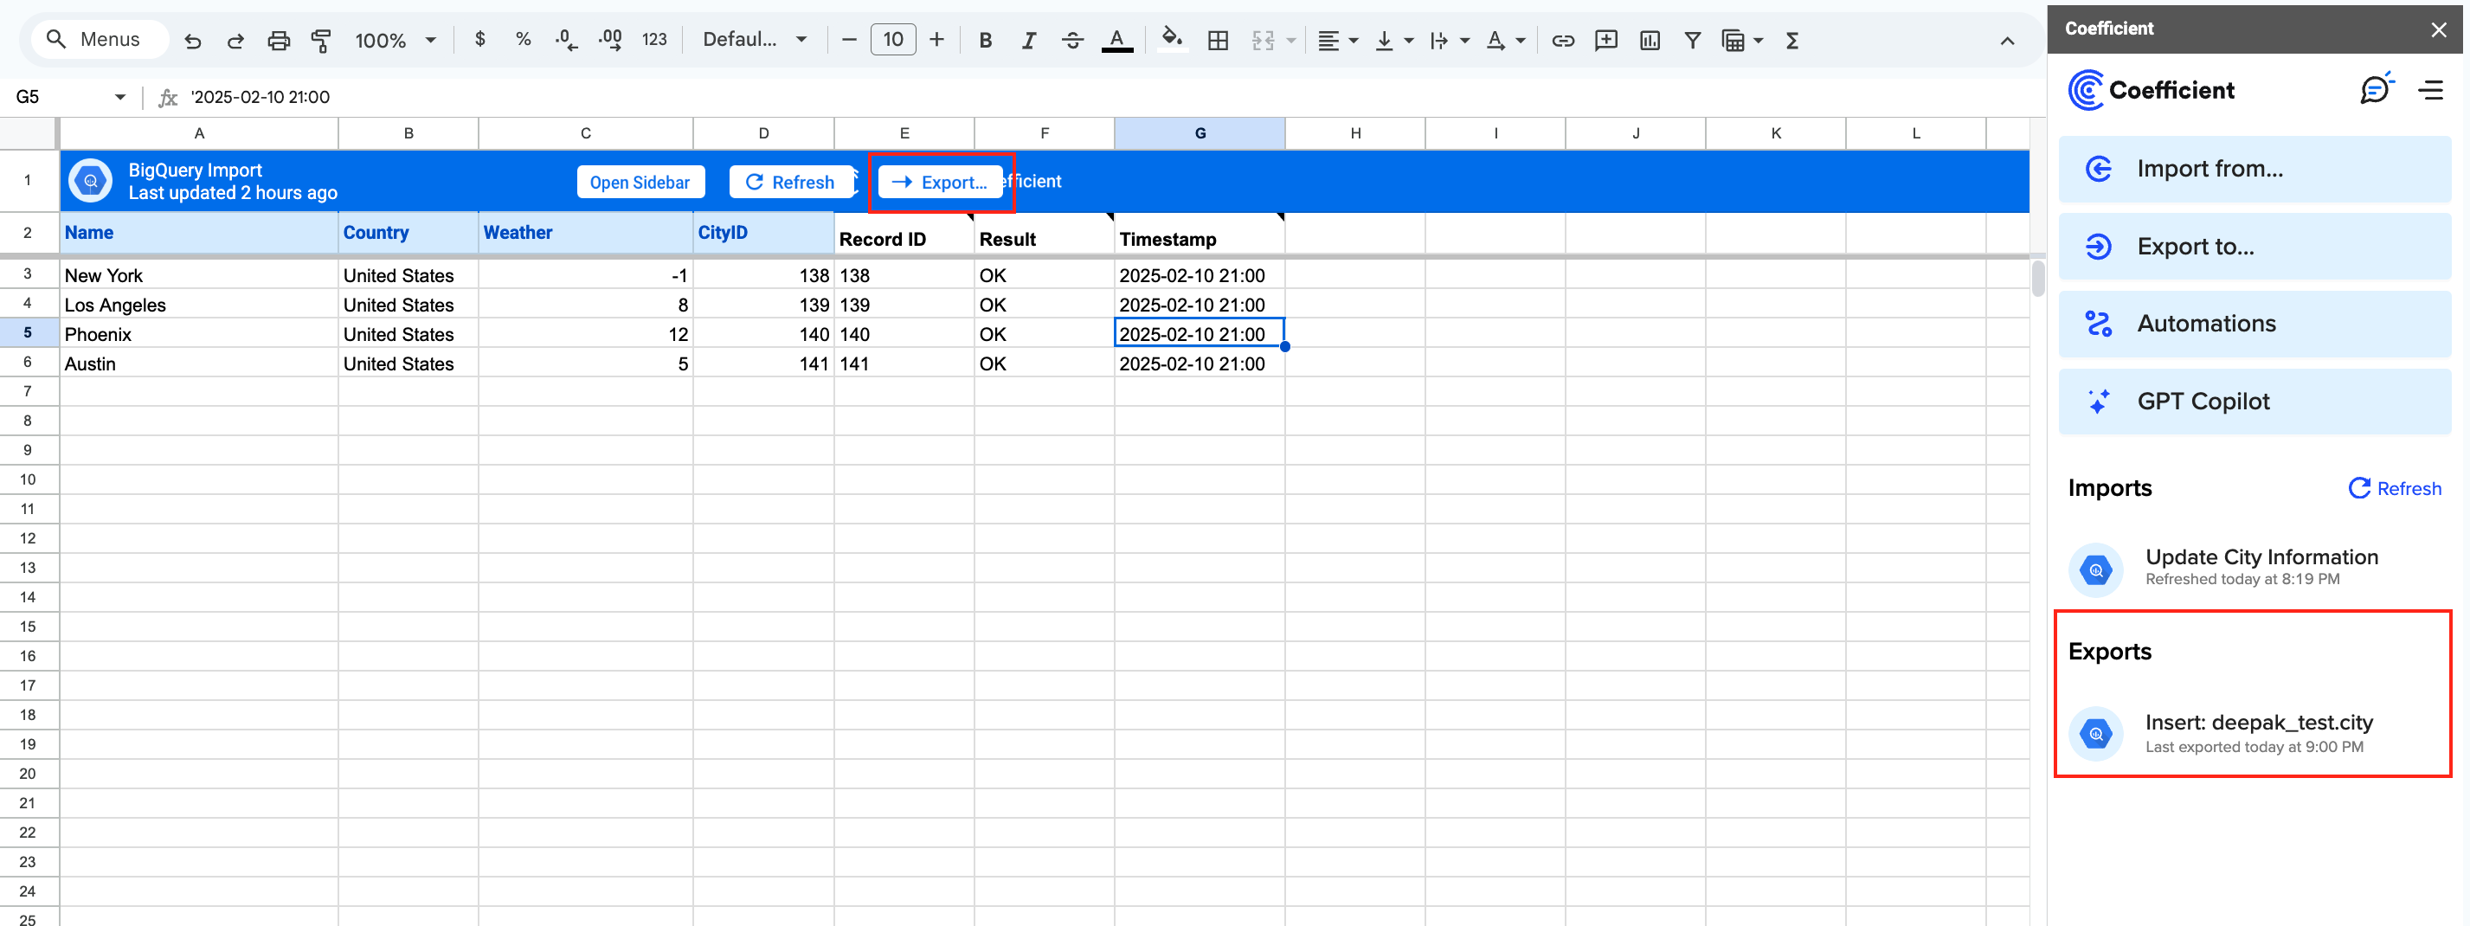Image resolution: width=2470 pixels, height=926 pixels.
Task: Expand the Name Box cell dropdown
Action: pyautogui.click(x=119, y=97)
